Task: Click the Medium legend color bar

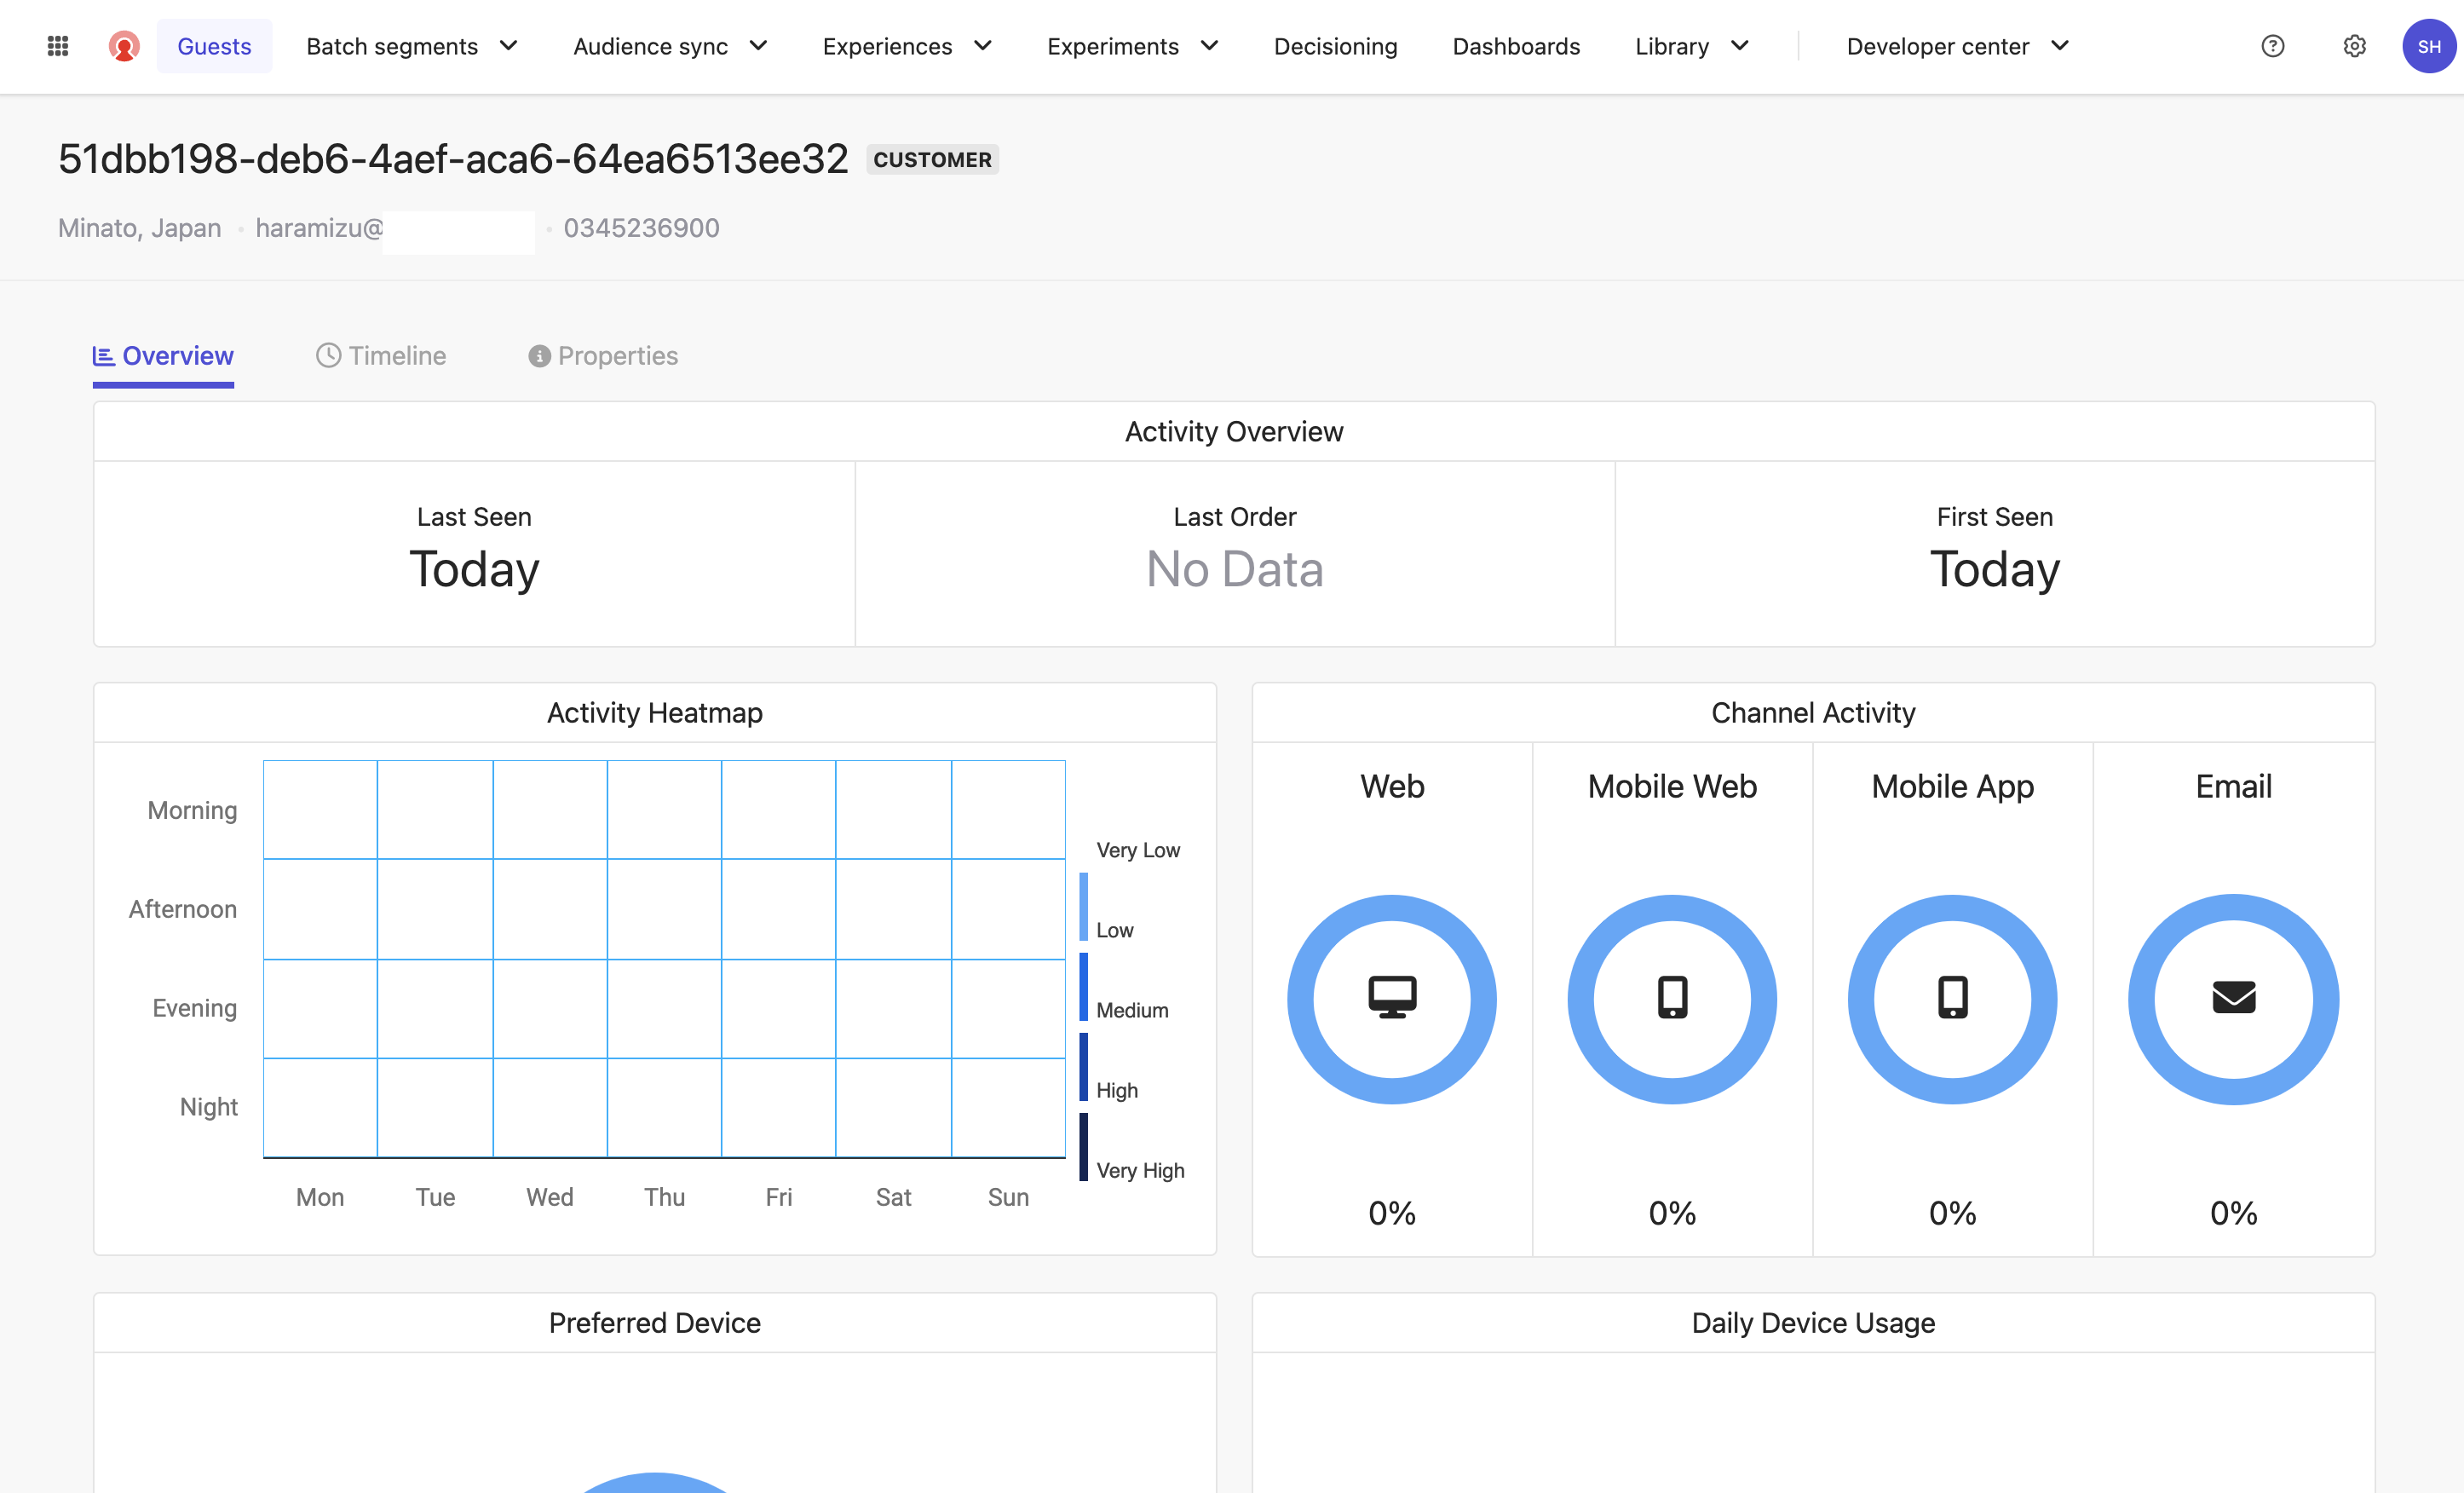Action: click(1083, 986)
